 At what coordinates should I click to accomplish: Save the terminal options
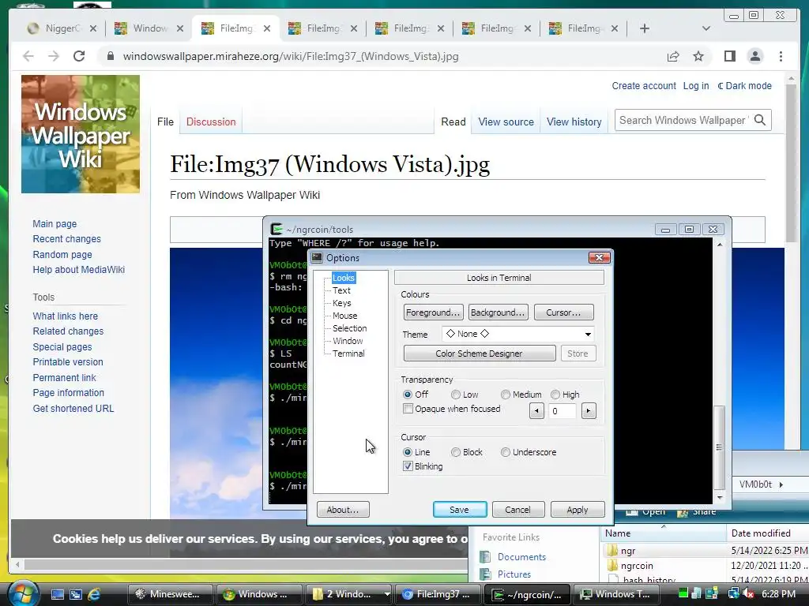pos(460,510)
